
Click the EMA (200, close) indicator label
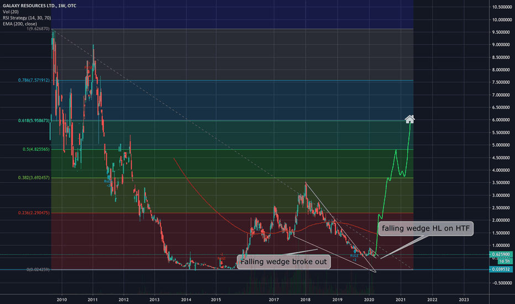pos(20,24)
